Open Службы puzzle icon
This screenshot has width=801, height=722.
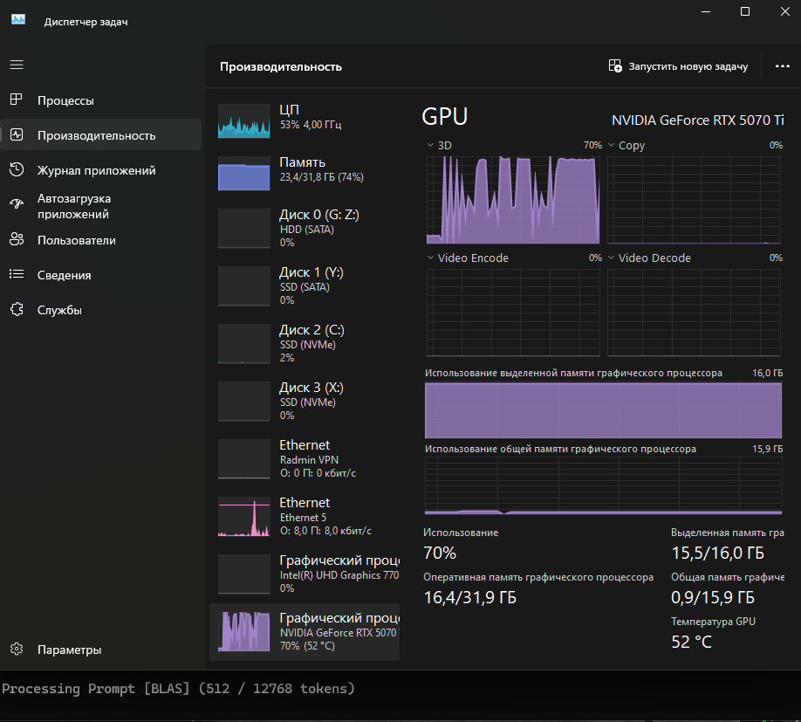[17, 310]
